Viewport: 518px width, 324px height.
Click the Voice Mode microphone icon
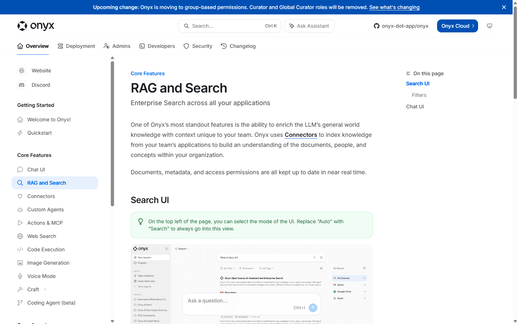pyautogui.click(x=20, y=276)
